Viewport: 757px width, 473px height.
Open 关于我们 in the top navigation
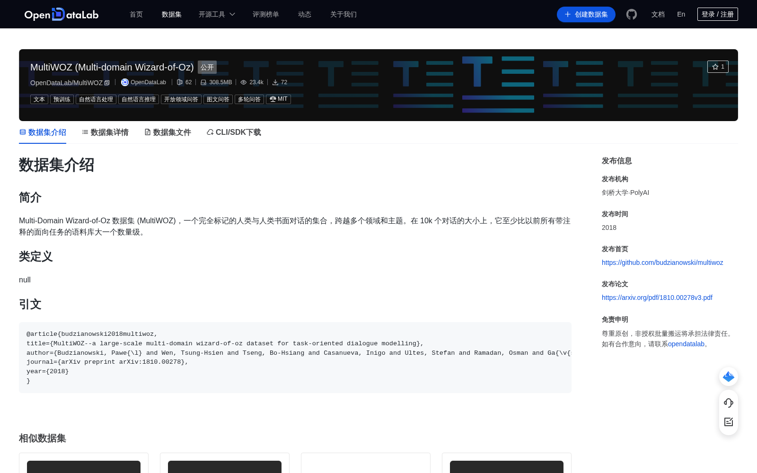(x=343, y=14)
